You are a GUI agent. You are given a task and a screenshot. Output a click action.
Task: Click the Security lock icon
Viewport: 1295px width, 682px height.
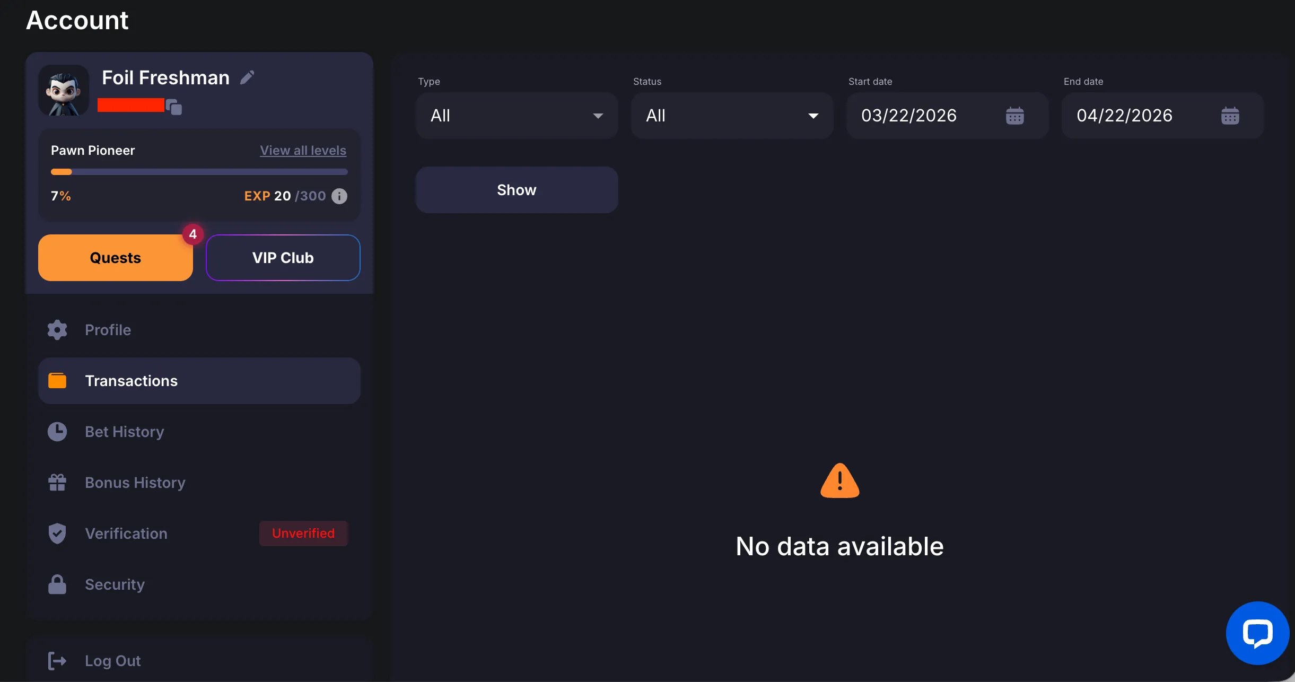57,584
